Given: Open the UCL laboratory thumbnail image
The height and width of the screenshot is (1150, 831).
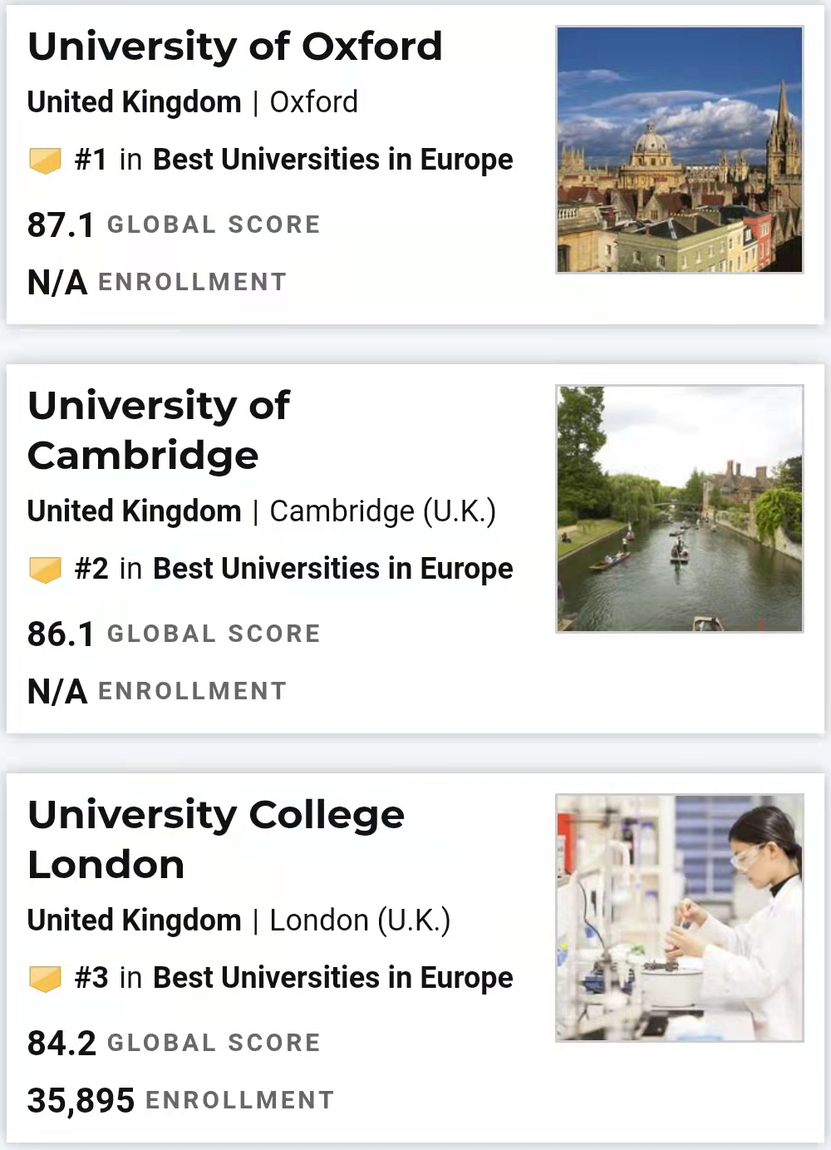Looking at the screenshot, I should (x=680, y=918).
